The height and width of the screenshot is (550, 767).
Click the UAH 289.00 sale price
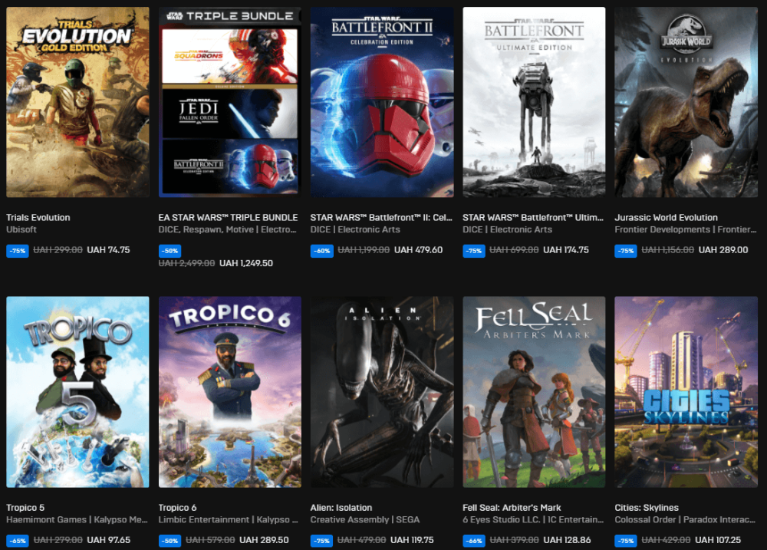[x=723, y=250]
